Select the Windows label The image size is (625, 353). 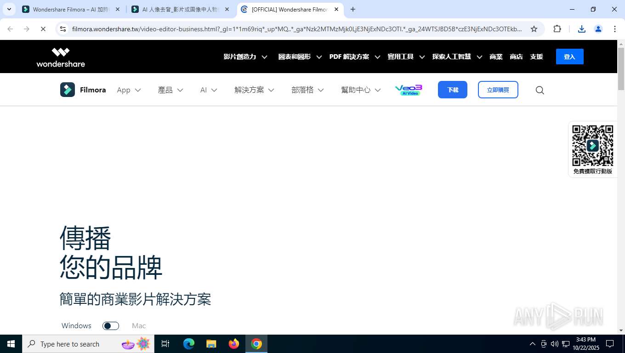tap(76, 326)
